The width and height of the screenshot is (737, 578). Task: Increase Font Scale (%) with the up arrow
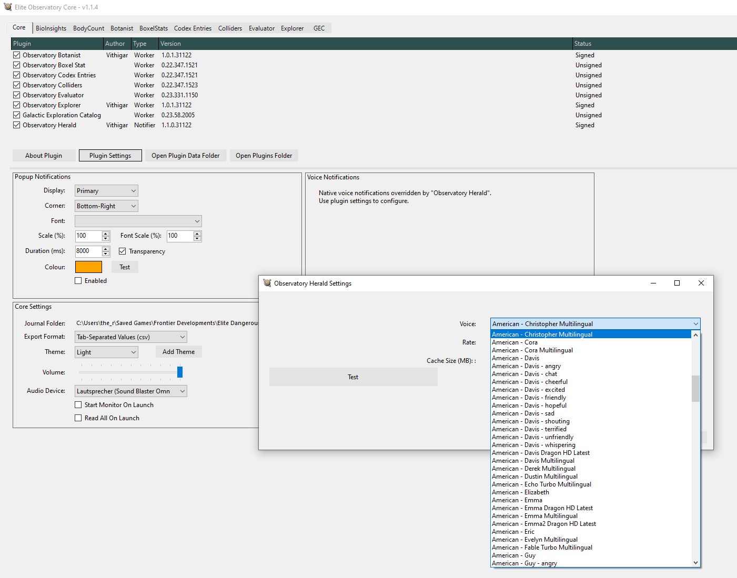(197, 234)
